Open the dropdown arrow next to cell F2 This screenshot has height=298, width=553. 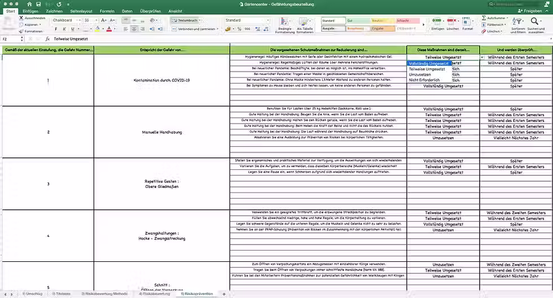point(482,57)
